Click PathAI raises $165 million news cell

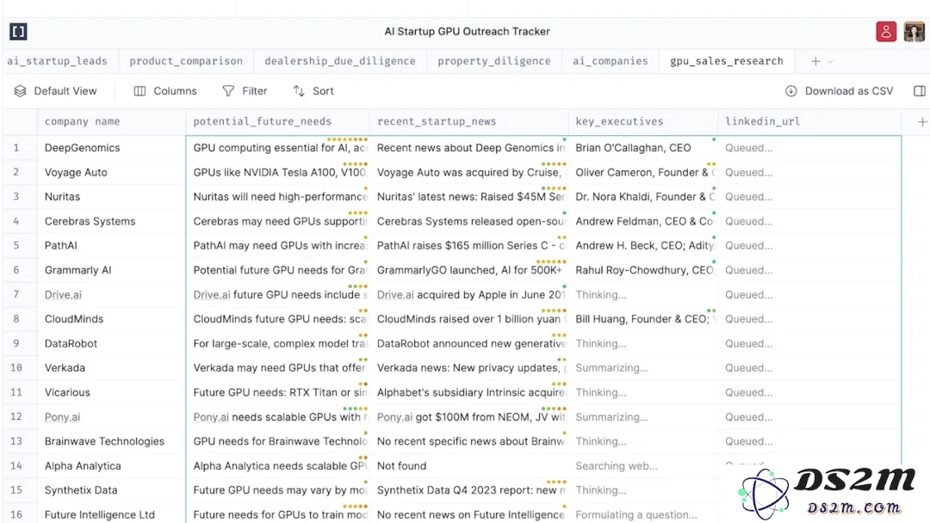(468, 245)
